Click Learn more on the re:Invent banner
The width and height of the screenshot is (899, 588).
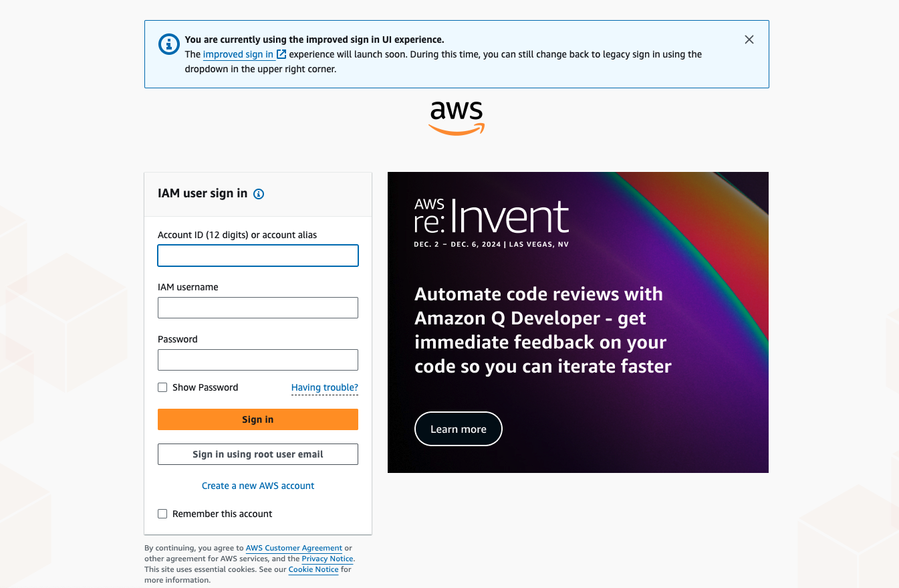(x=459, y=429)
